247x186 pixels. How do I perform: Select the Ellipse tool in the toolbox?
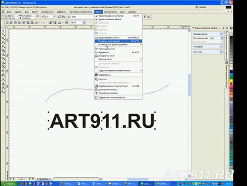tap(3, 58)
